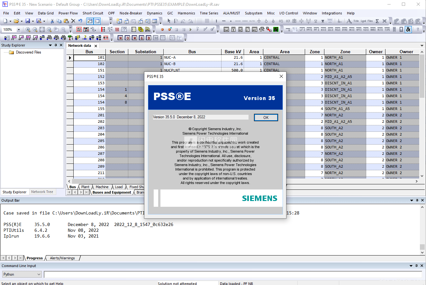Select the Discovered Files tree item
The width and height of the screenshot is (426, 285).
tap(29, 52)
